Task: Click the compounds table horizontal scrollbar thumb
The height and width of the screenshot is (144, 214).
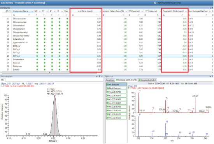Action: [x=50, y=72]
